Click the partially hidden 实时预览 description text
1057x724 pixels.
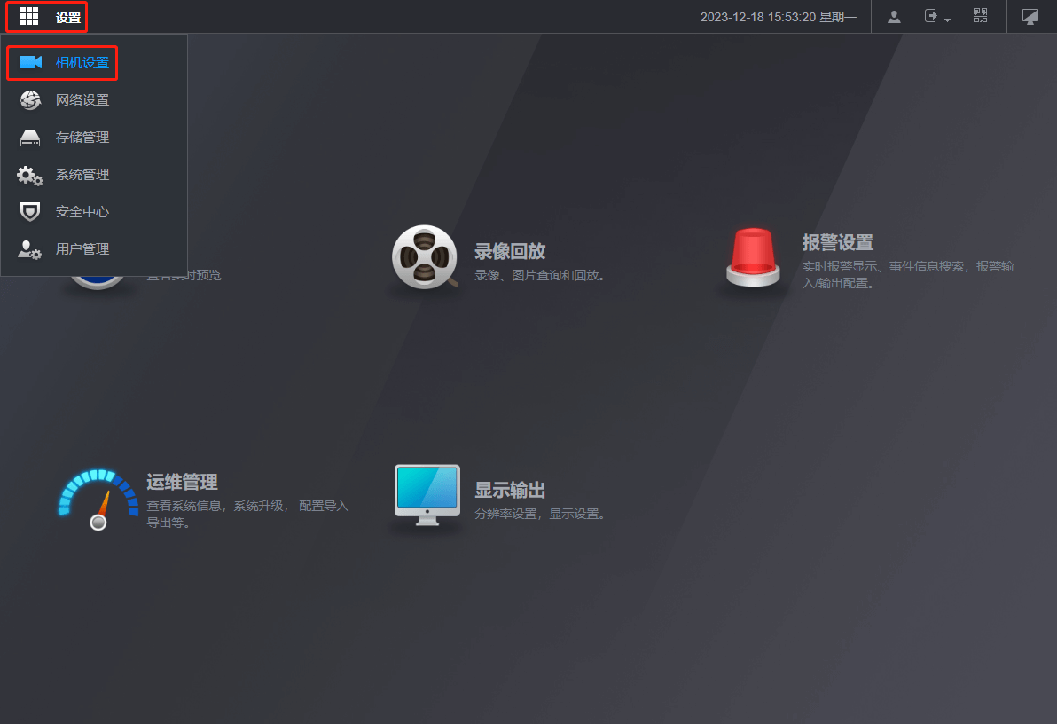[184, 275]
